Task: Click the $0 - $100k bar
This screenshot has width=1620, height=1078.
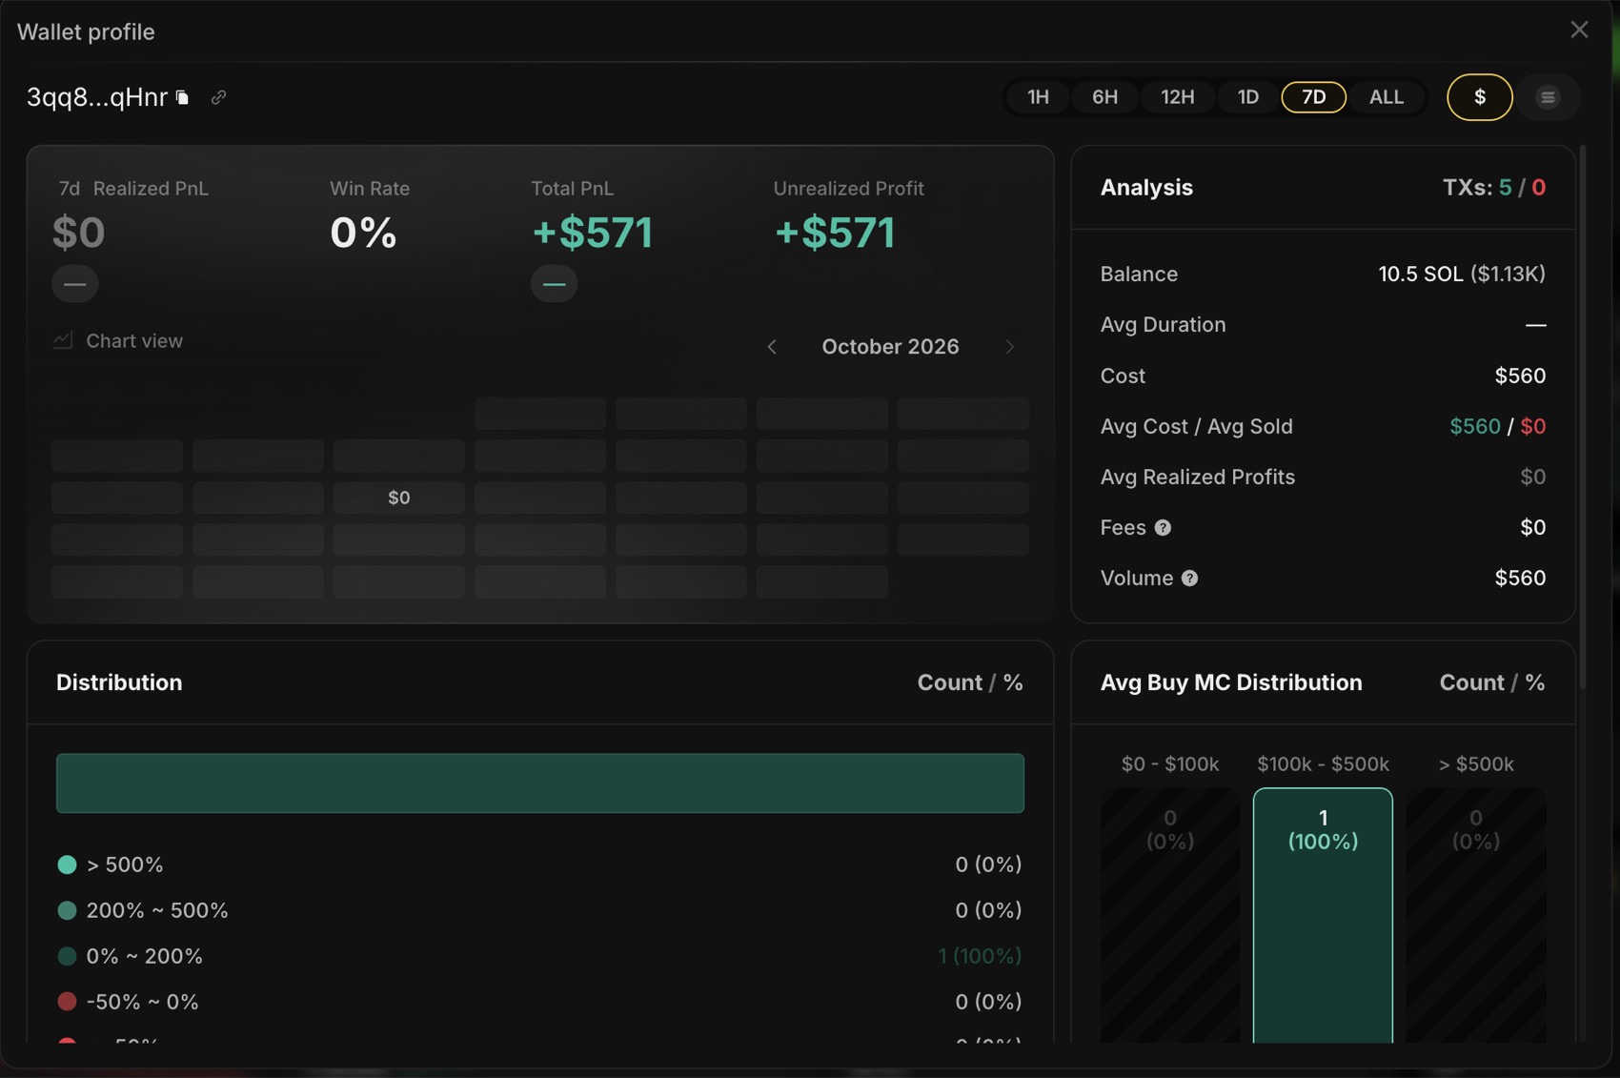Action: 1169,915
